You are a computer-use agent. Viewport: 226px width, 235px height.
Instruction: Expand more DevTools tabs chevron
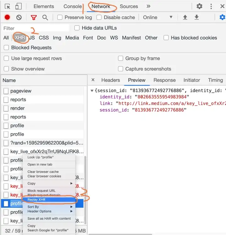[148, 6]
